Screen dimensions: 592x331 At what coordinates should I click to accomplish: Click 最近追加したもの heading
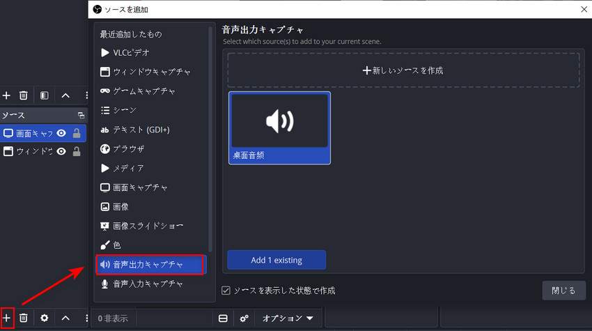[131, 34]
